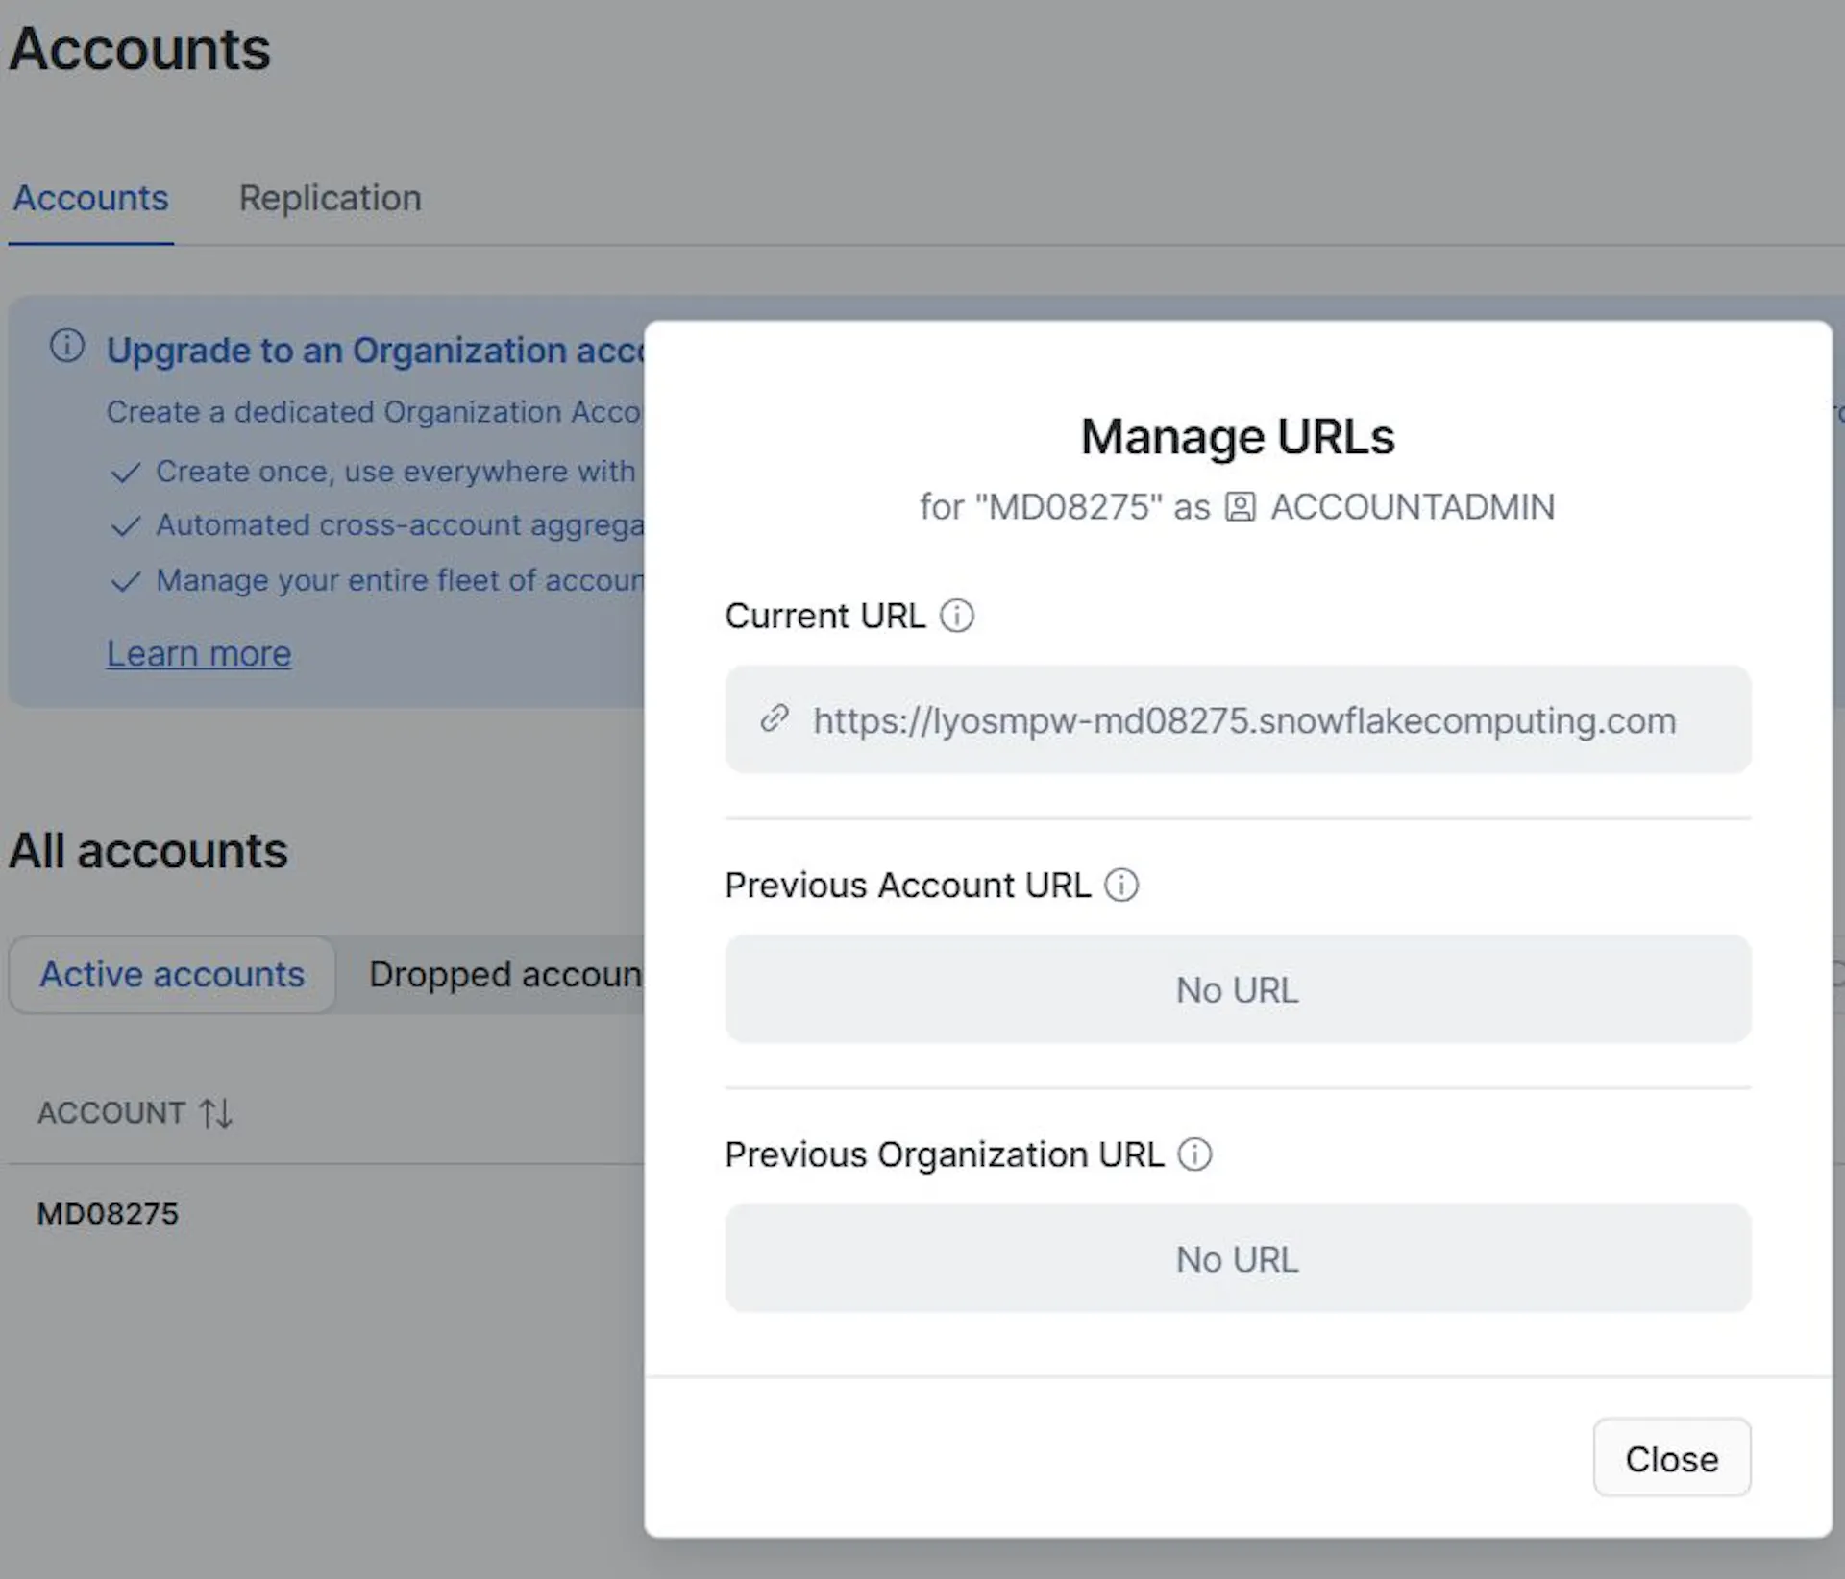Screen dimensions: 1845x1579
Task: Switch to the Replication tab
Action: click(330, 198)
